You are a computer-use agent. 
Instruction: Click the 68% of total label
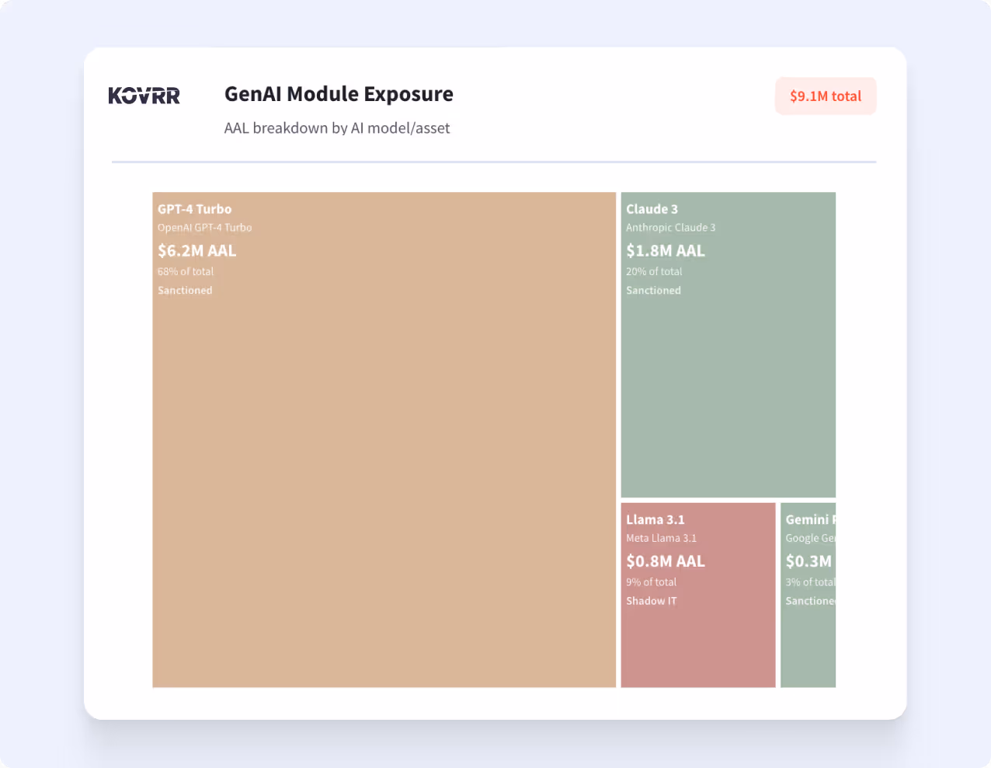[185, 271]
